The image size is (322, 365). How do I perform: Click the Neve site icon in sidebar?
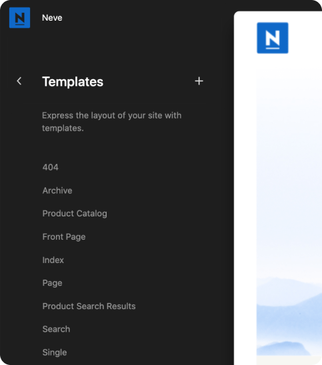[19, 18]
